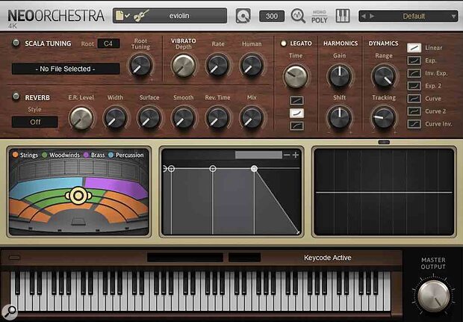Viewport: 463px width, 322px height.
Task: Click the Master Output knob
Action: click(x=433, y=296)
